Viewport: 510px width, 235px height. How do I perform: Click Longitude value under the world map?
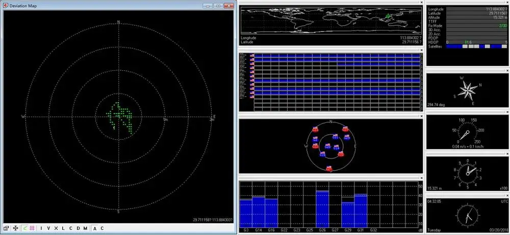pos(411,38)
